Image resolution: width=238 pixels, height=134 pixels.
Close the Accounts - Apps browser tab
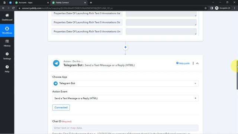click(48, 3)
